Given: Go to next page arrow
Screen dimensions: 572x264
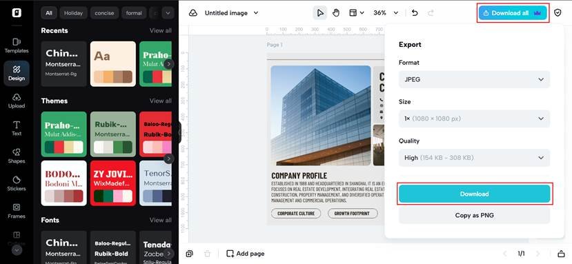Looking at the screenshot, I should point(538,254).
